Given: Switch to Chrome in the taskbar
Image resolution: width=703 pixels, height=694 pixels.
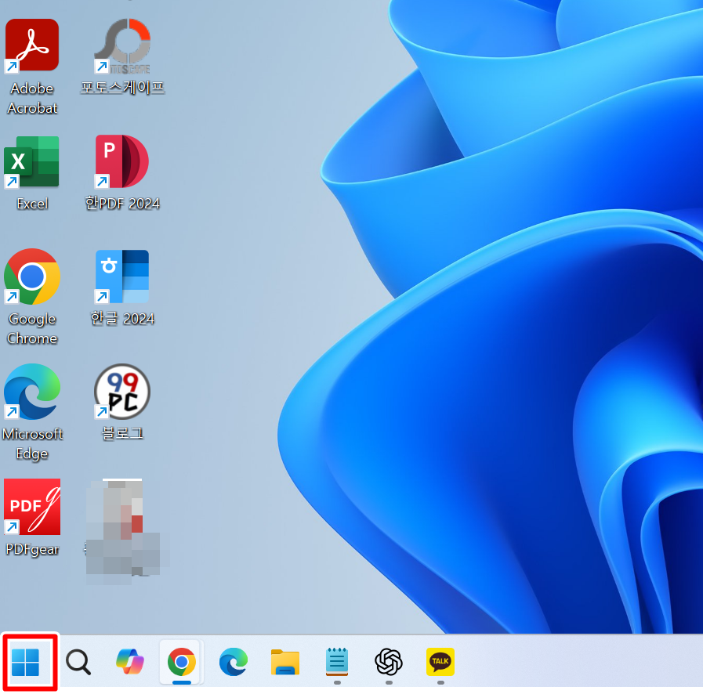Looking at the screenshot, I should [182, 662].
